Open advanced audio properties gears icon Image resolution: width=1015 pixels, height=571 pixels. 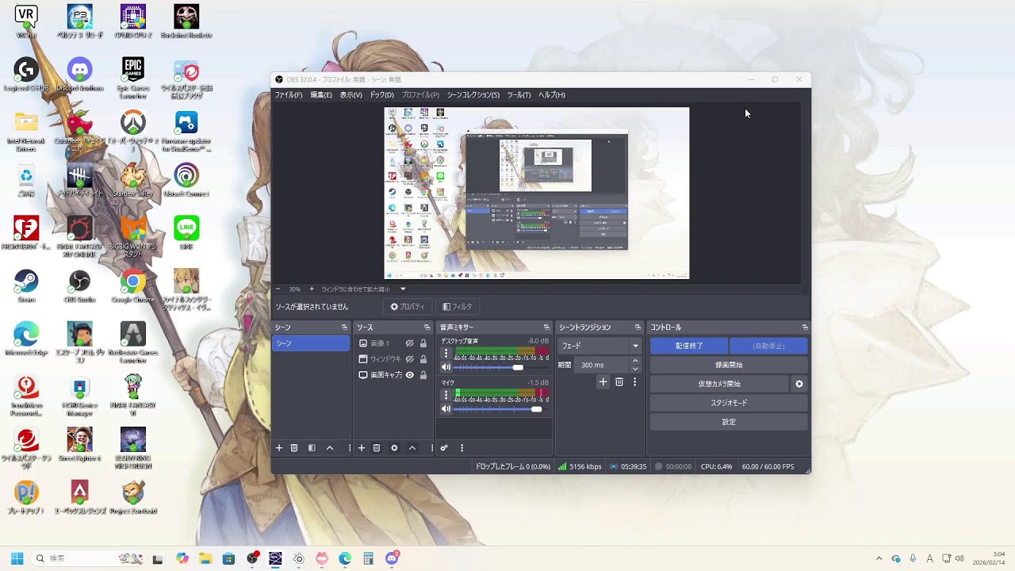click(444, 448)
